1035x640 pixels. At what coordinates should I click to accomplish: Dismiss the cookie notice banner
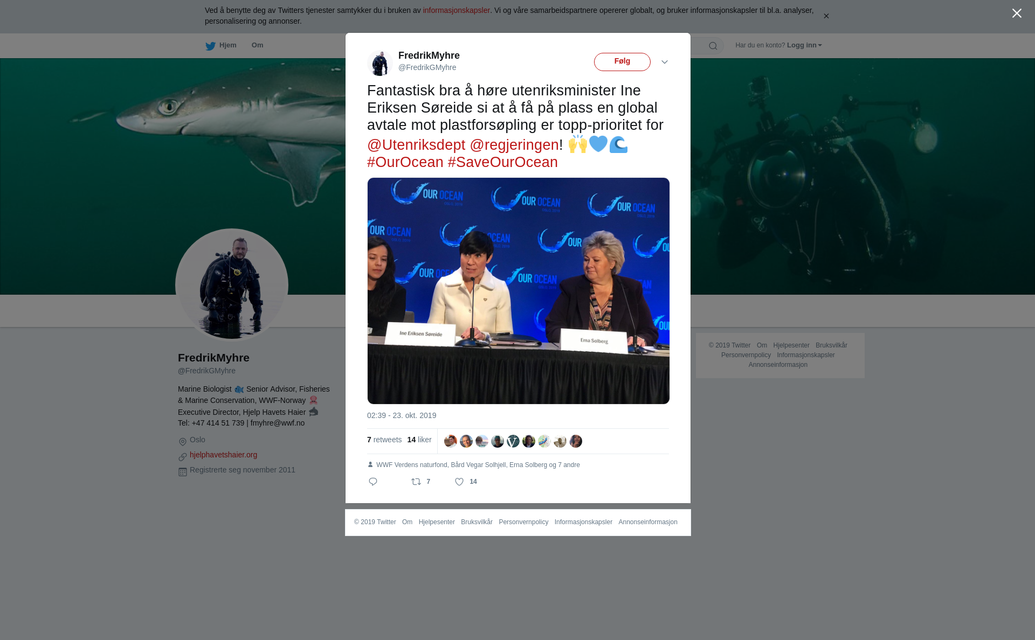tap(826, 16)
